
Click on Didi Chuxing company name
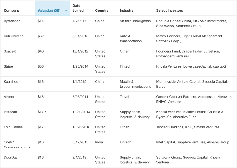point(14,36)
